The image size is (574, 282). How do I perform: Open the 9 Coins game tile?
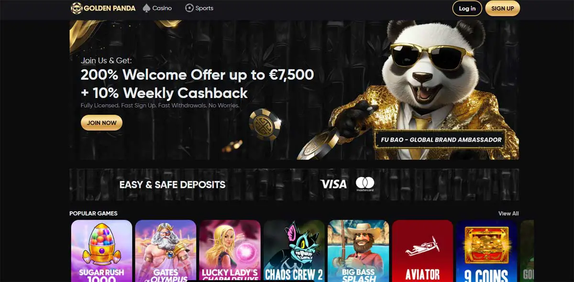coord(486,251)
